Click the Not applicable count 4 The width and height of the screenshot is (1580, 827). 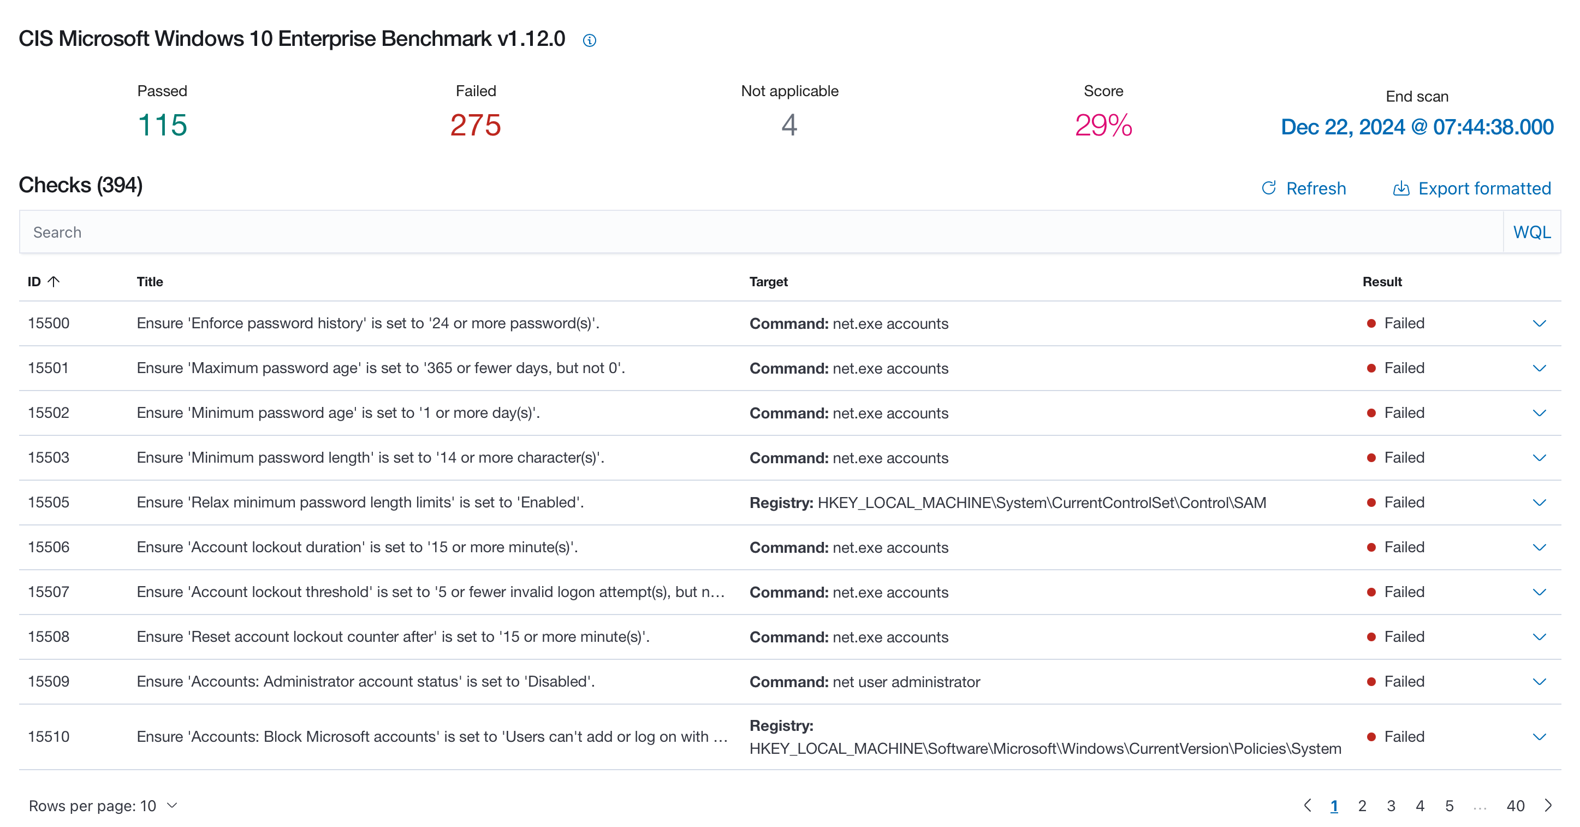click(789, 126)
